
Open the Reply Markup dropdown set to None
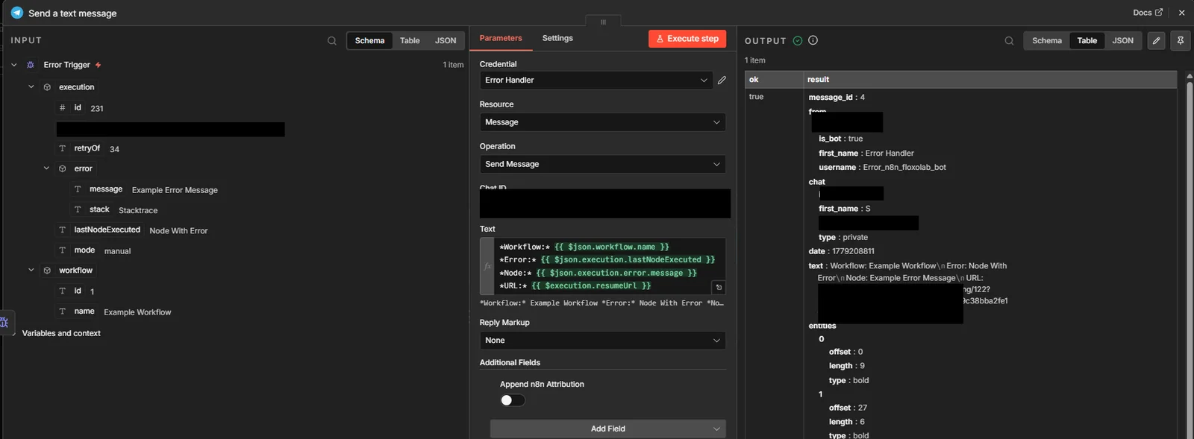point(603,341)
